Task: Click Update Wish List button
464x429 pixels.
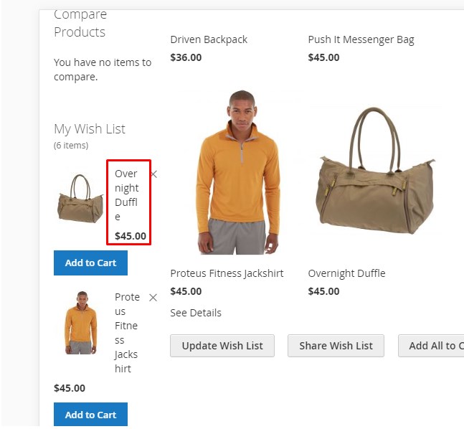Action: coord(222,346)
